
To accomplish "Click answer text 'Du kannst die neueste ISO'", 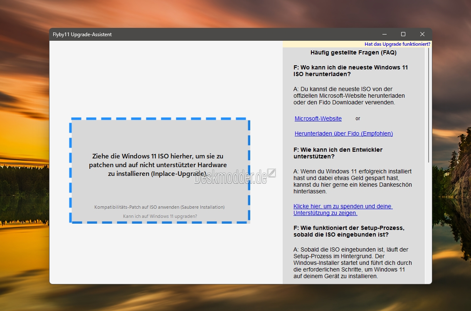I will [x=349, y=96].
